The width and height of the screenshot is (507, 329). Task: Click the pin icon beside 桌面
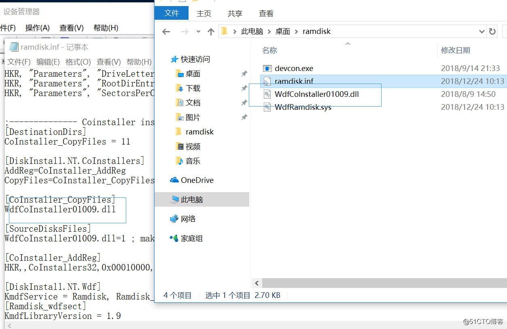tap(244, 74)
